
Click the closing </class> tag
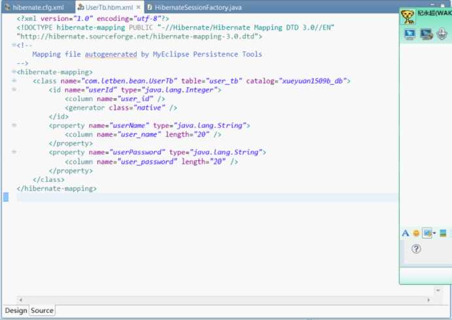tap(49, 180)
